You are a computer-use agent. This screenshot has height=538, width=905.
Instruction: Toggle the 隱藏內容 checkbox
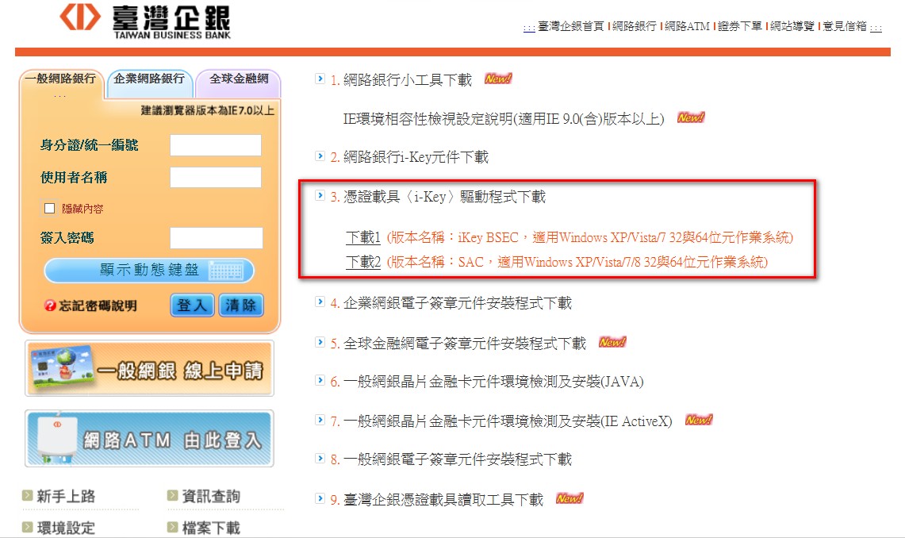pos(50,208)
